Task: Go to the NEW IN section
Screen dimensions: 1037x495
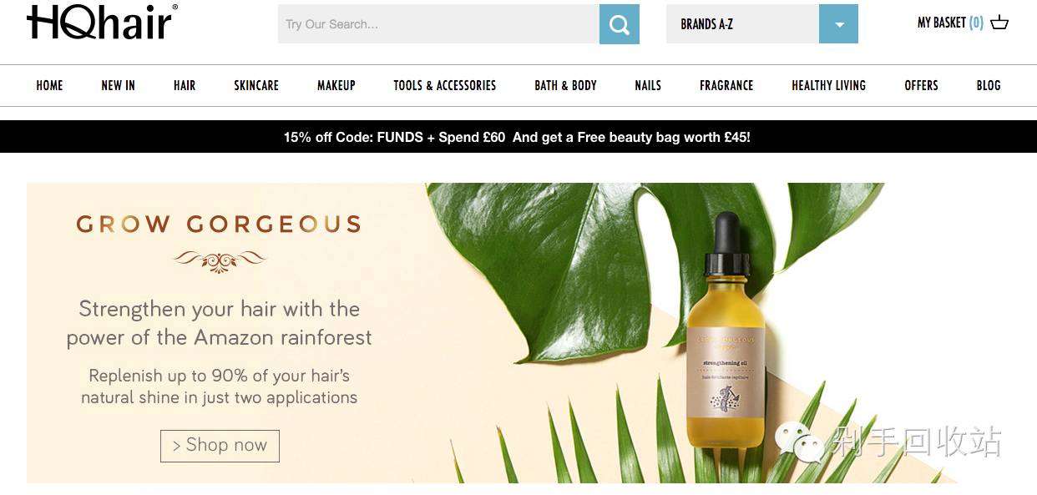Action: click(118, 85)
